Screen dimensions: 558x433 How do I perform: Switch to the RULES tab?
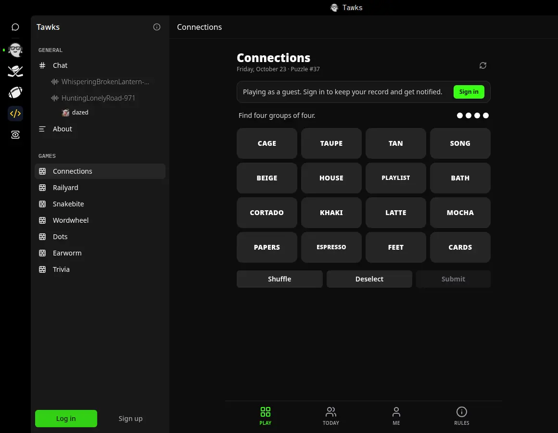[462, 416]
